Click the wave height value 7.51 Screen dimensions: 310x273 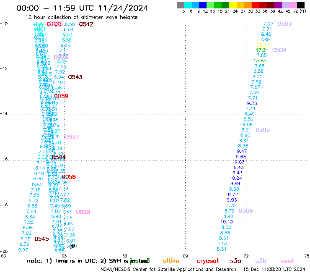64,50
